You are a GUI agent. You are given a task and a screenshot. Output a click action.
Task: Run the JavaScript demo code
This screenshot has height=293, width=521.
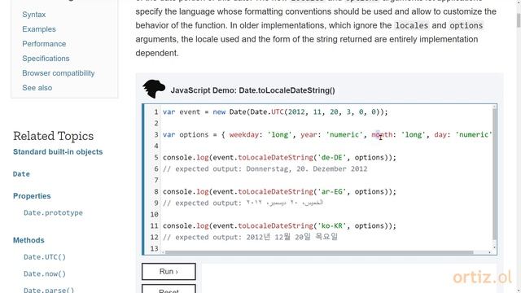[x=169, y=271]
